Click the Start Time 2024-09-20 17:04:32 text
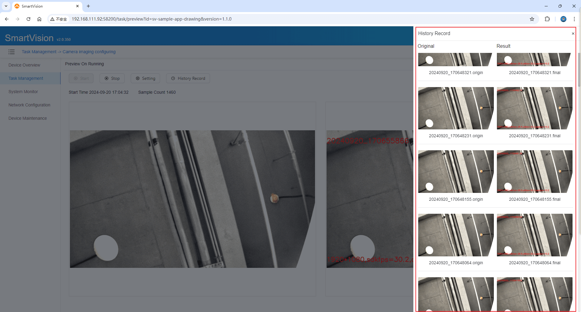This screenshot has width=581, height=312. point(99,92)
